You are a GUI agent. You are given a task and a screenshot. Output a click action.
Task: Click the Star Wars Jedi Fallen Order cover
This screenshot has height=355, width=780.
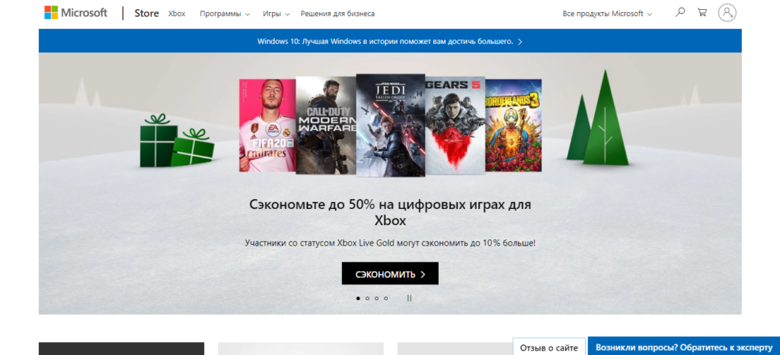391,125
